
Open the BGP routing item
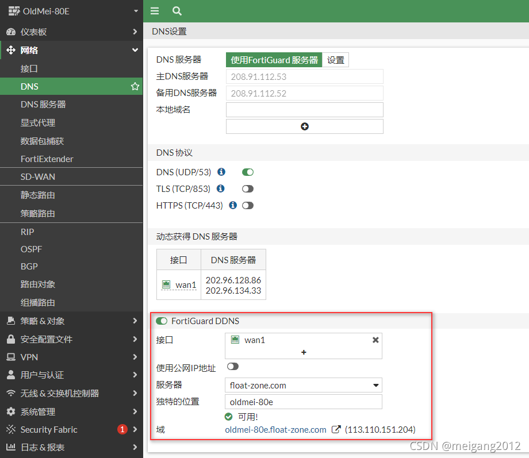71,267
